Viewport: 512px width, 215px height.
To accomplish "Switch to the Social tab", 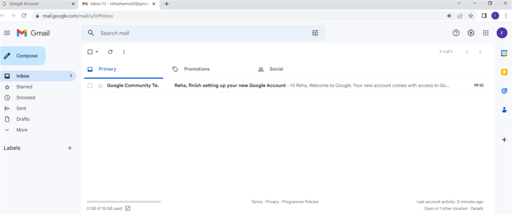I will point(294,69).
